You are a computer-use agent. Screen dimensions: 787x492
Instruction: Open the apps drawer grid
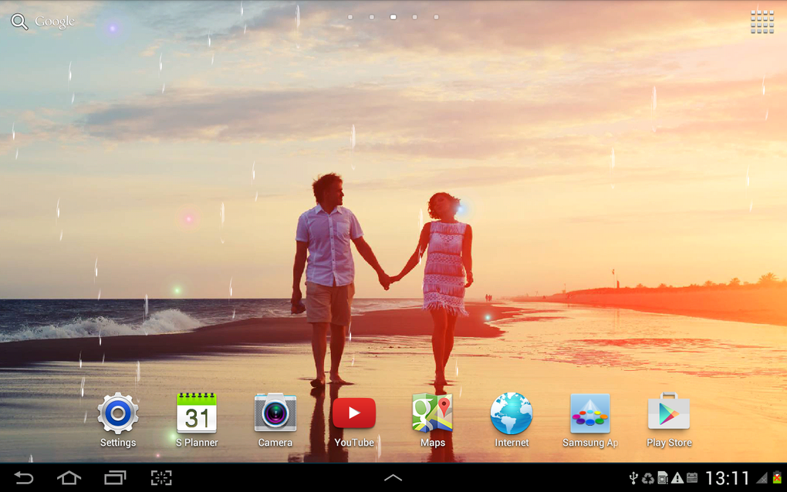pos(762,22)
